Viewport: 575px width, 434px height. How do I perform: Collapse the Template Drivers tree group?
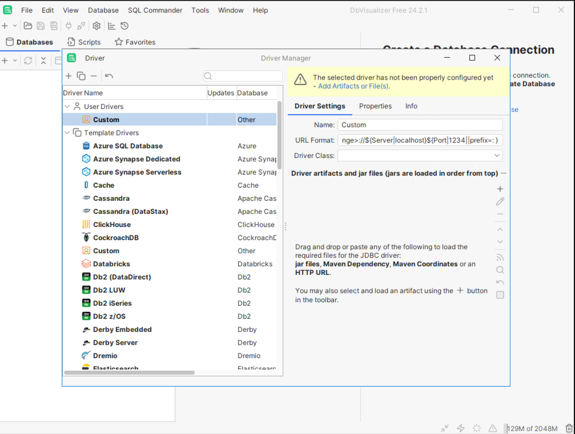[x=68, y=133]
